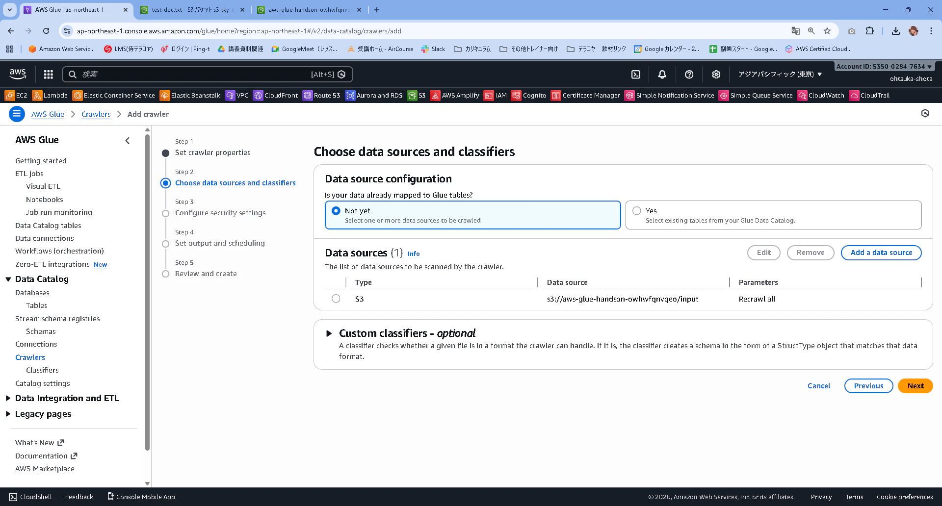The image size is (942, 506).
Task: Switch to the test-doc.txt S3 tab
Action: click(x=192, y=10)
